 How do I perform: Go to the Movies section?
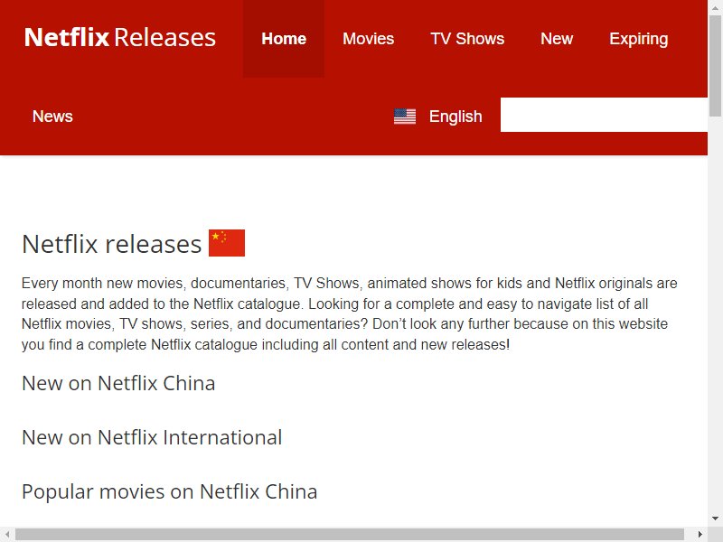click(x=369, y=39)
